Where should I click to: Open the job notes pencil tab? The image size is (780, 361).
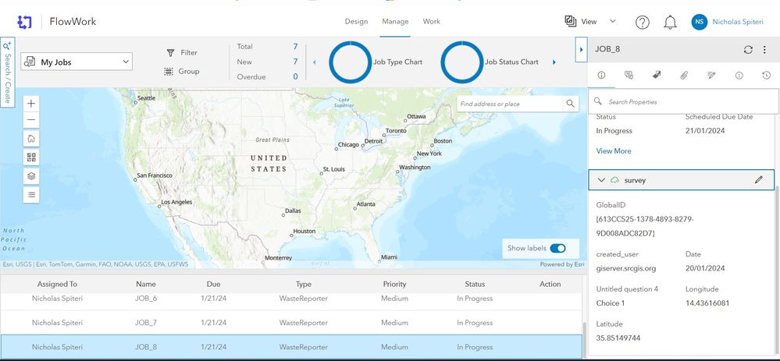tap(711, 75)
